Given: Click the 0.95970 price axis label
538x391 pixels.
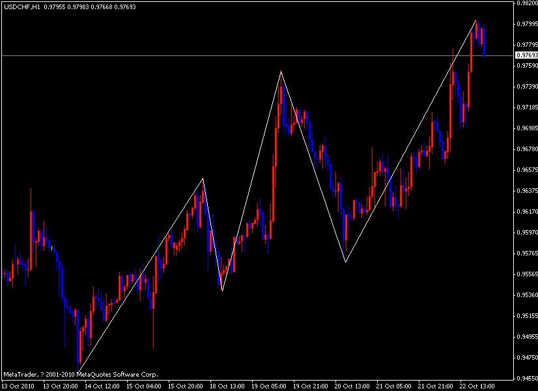Looking at the screenshot, I should 527,233.
